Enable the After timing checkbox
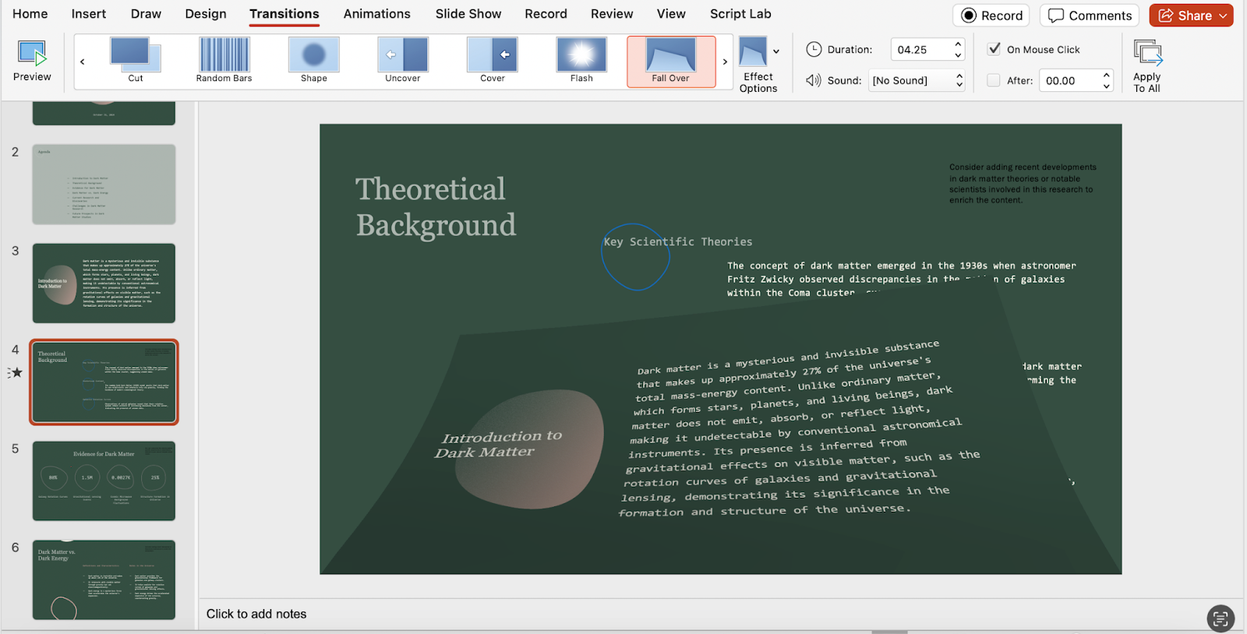 point(994,80)
